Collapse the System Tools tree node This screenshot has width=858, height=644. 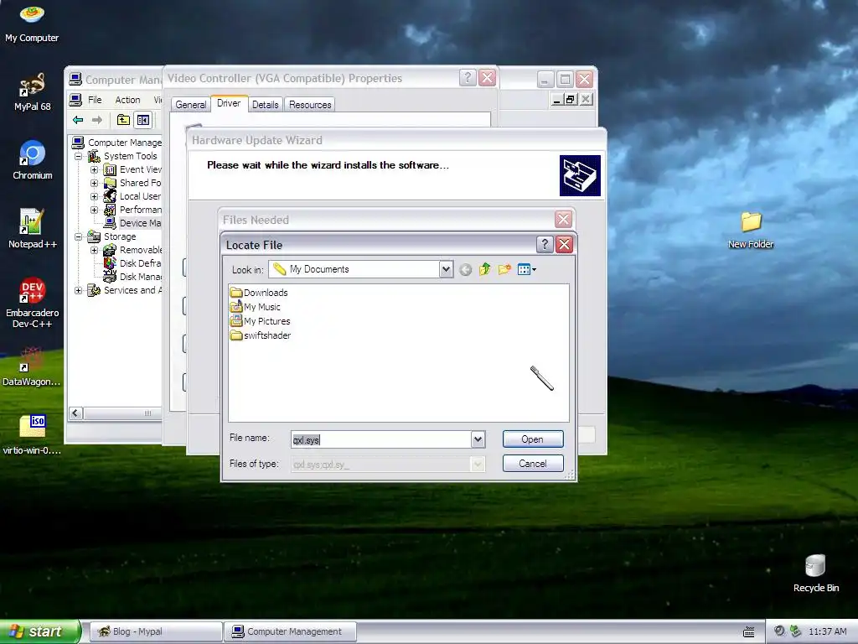(x=78, y=156)
